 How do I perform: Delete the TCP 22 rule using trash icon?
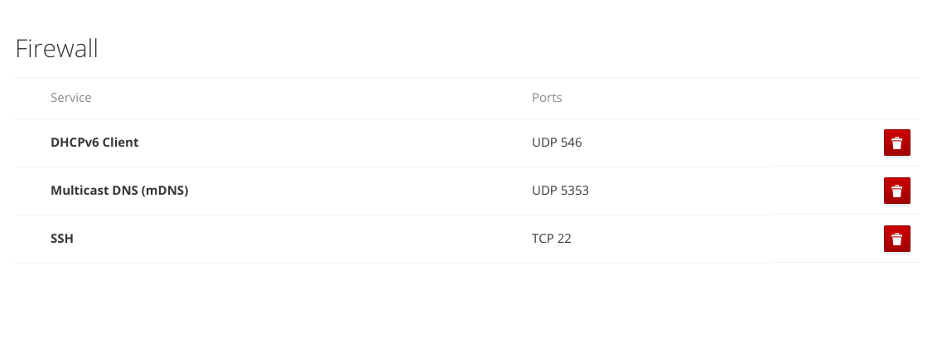point(896,239)
